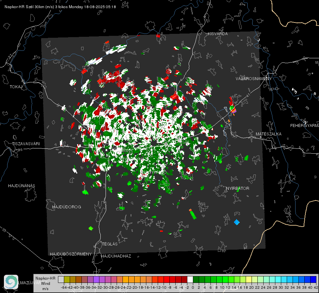Click the '42' value ending the legend scale
This screenshot has height=293, width=319.
[316, 287]
